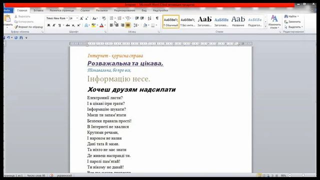320x180 pixels.
Task: Expand the Найти dropdown arrow
Action: tap(298, 16)
